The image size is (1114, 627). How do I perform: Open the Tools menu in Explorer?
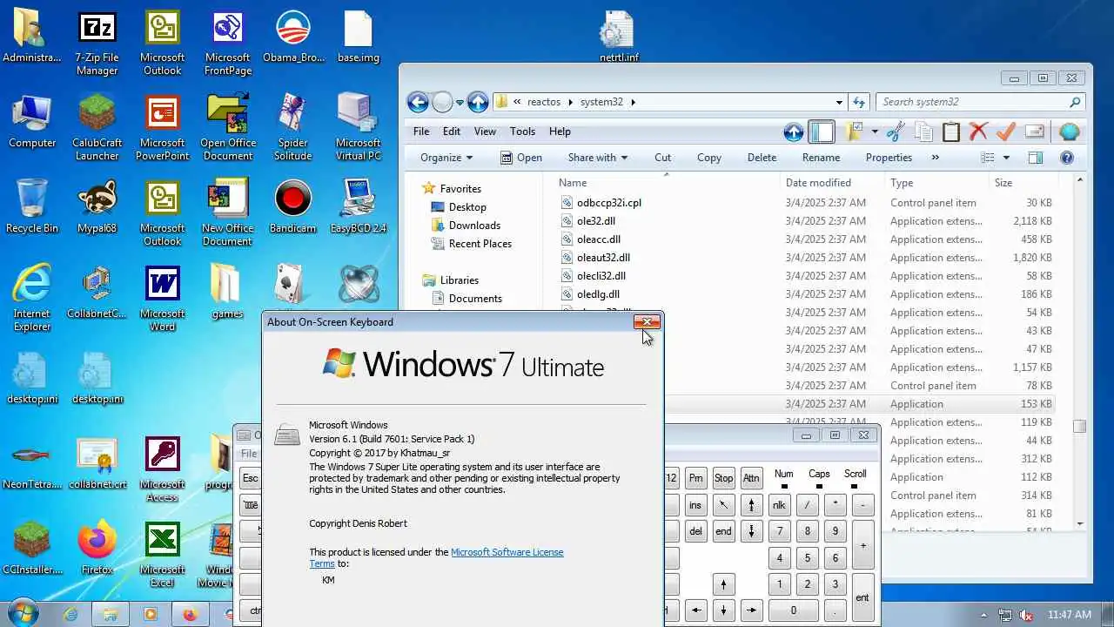[522, 131]
